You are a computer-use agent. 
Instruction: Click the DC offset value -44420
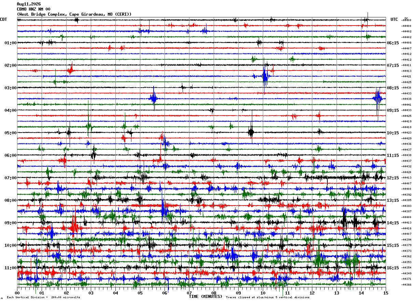(x=407, y=172)
